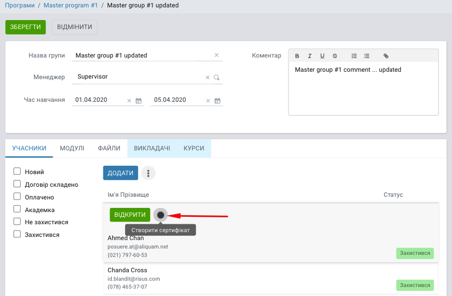This screenshot has height=296, width=452.
Task: Toggle bold formatting in comment editor
Action: click(x=297, y=56)
